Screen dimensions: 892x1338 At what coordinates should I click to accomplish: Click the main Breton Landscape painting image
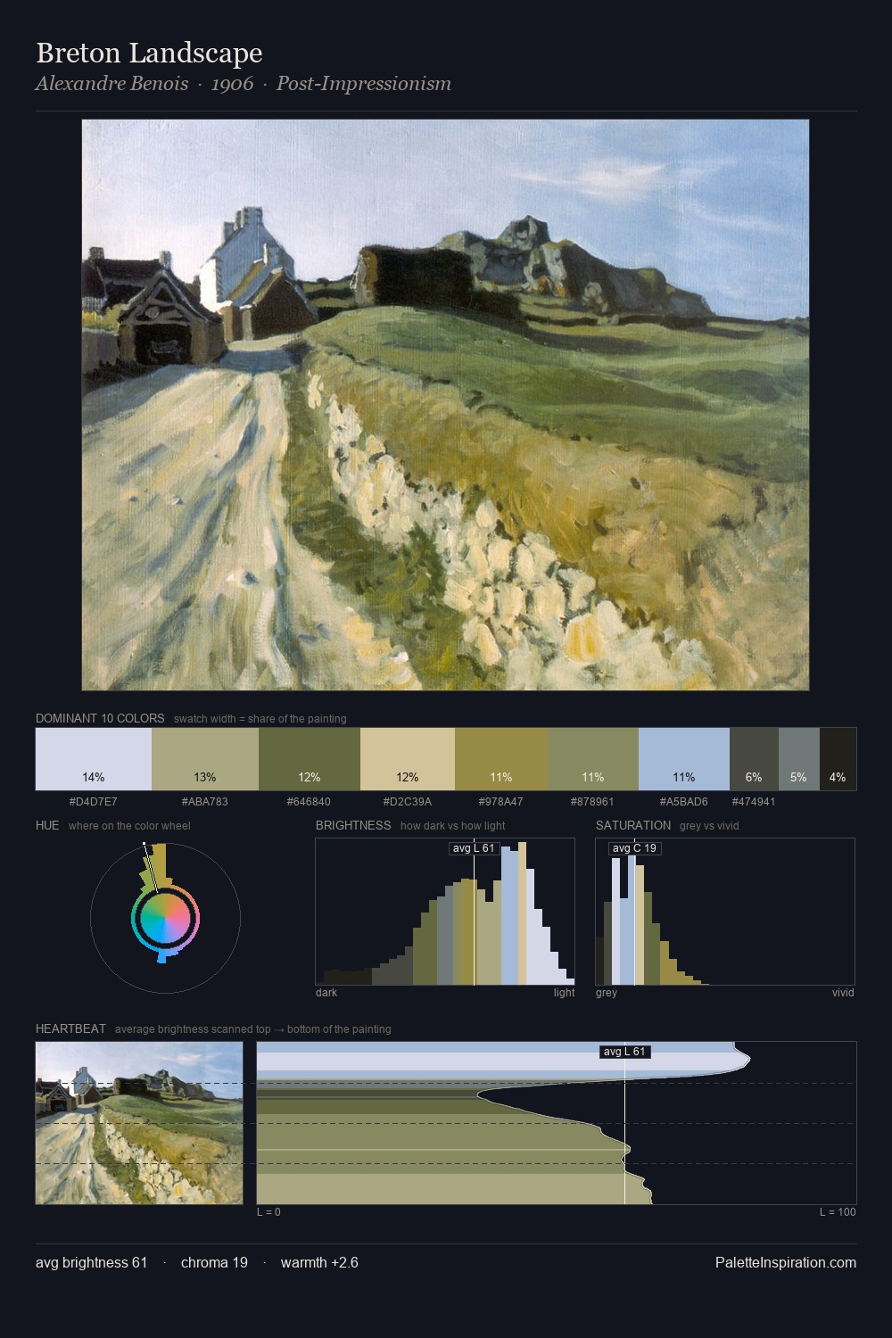tap(445, 405)
